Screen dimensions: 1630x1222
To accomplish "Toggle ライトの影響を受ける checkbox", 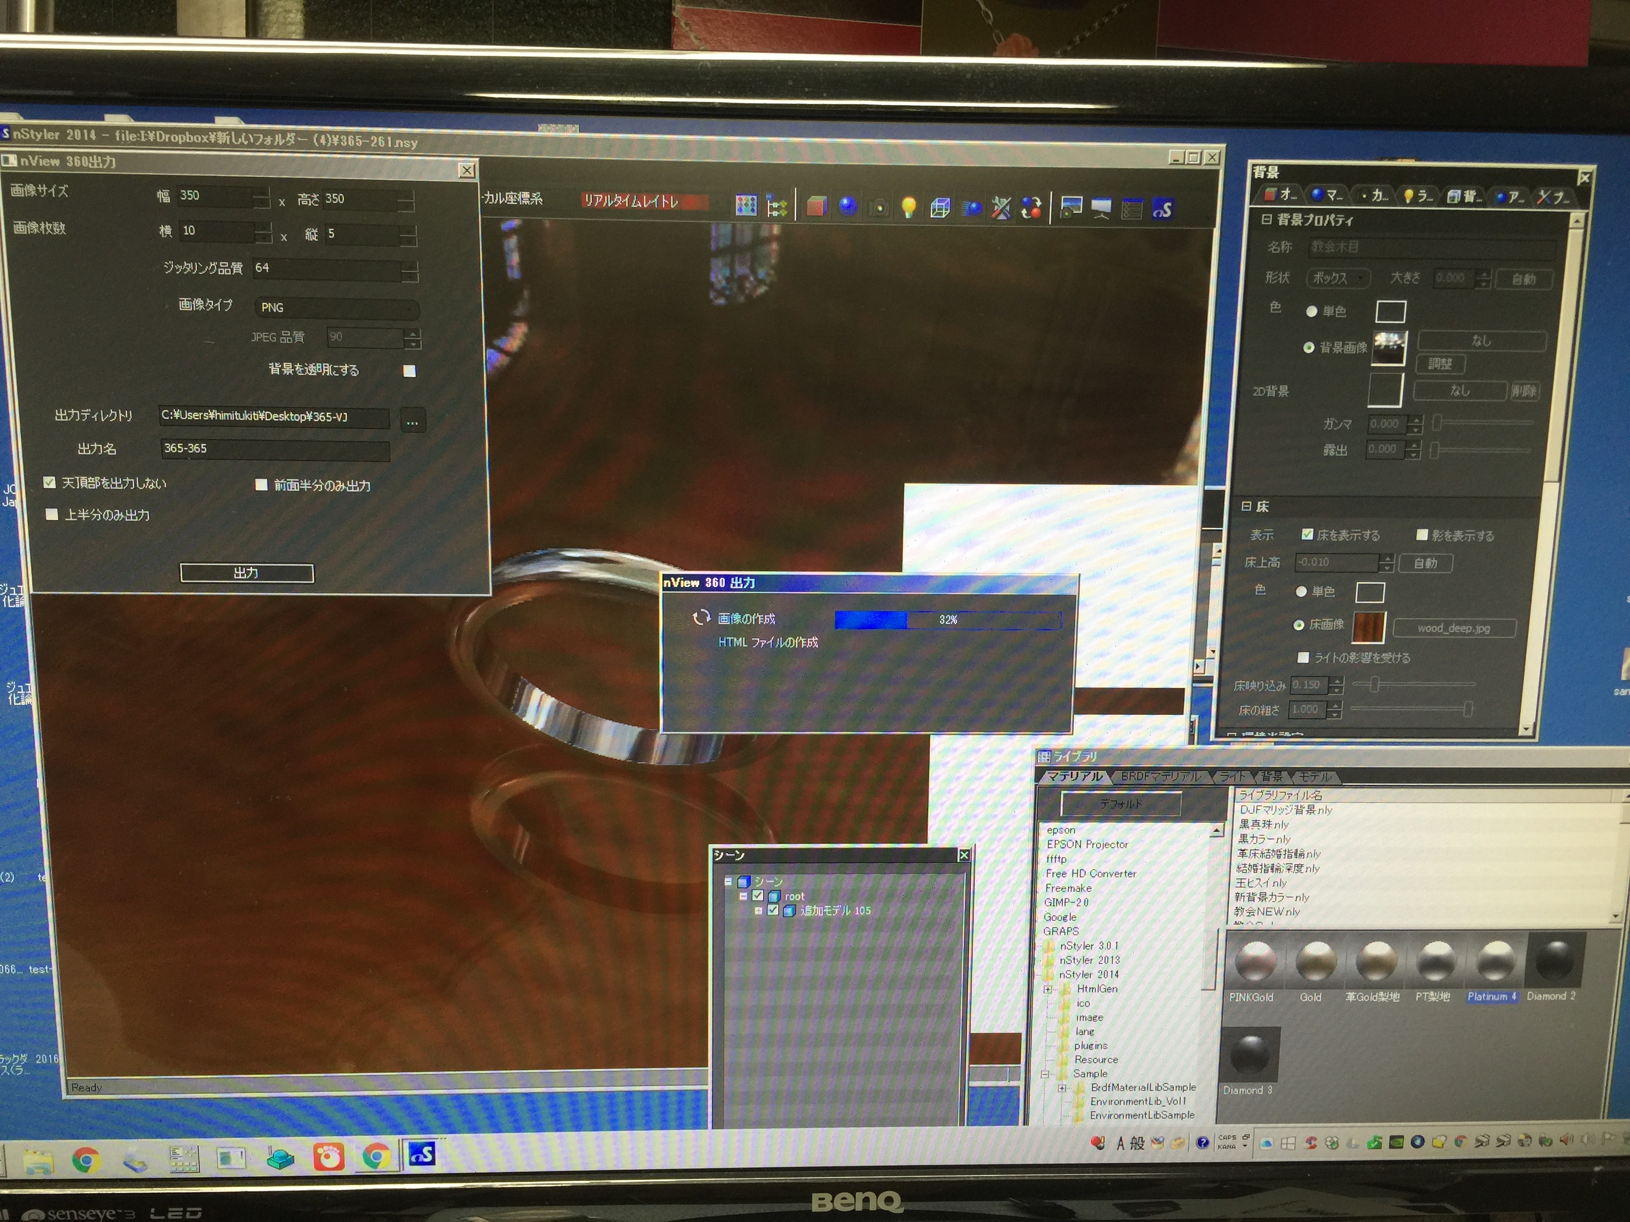I will 1303,657.
